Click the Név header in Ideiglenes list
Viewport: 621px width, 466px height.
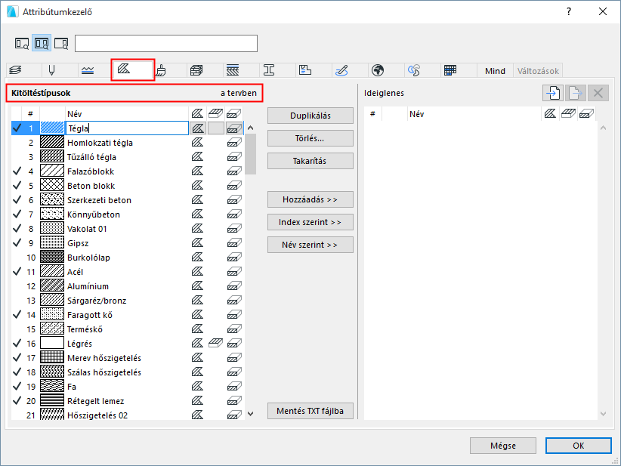pyautogui.click(x=474, y=114)
